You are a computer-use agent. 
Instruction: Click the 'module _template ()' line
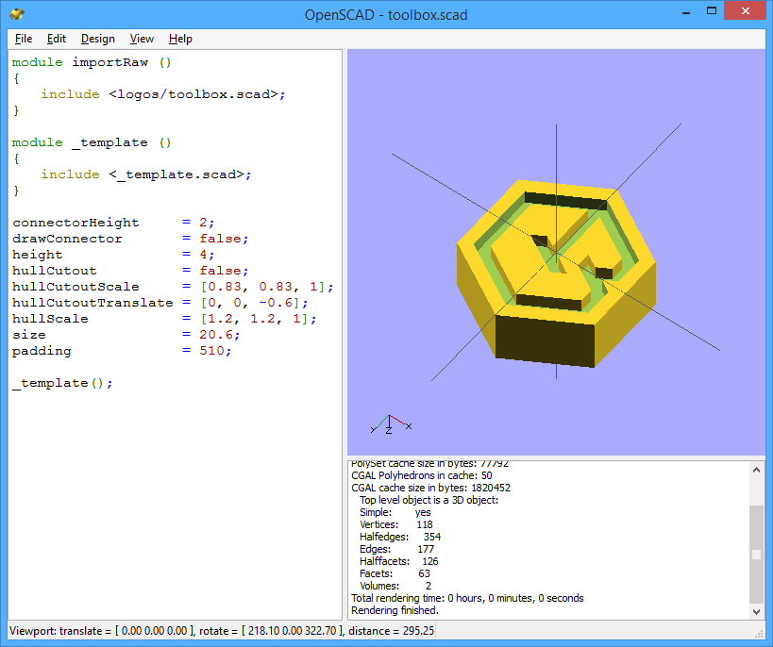coord(92,143)
